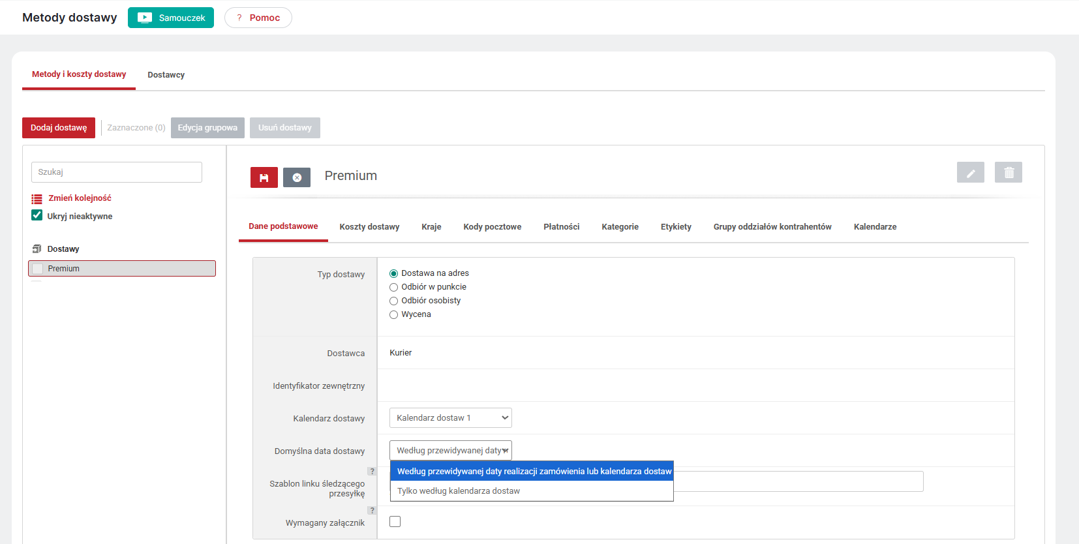
Task: Collapse the Domyślna data dostawy dropdown
Action: pos(451,451)
